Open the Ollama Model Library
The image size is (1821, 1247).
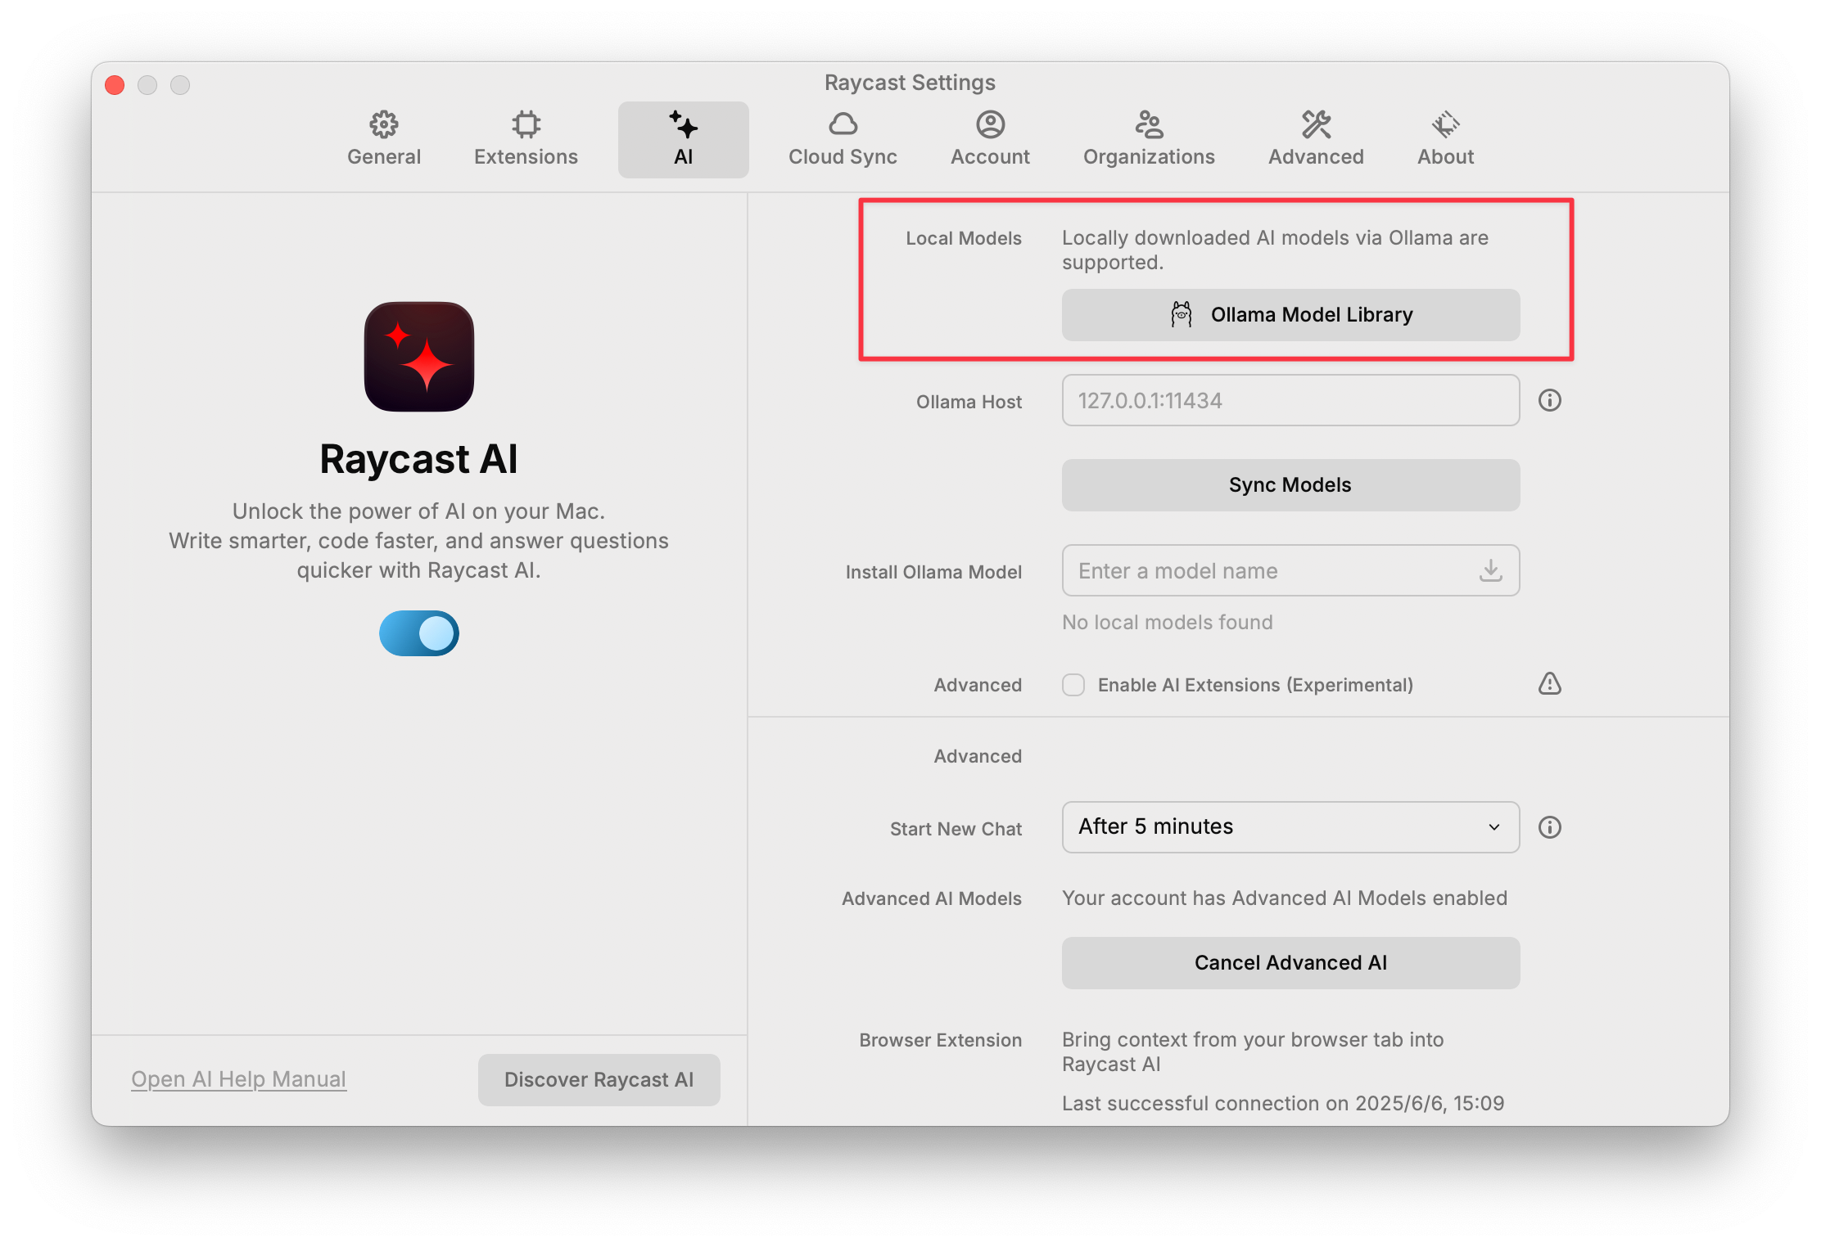click(x=1290, y=315)
